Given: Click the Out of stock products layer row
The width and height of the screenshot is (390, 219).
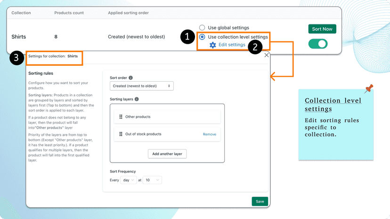Looking at the screenshot, I should pos(167,134).
